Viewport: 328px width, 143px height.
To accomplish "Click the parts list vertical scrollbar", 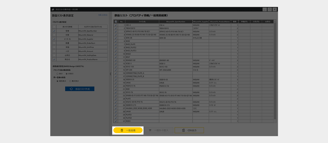I will (275, 69).
